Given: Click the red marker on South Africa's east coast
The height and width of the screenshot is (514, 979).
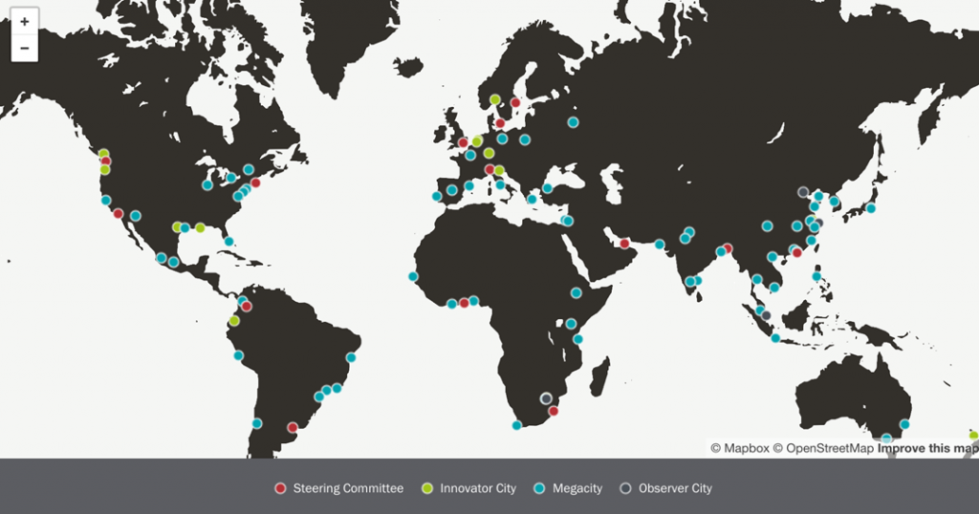Looking at the screenshot, I should [554, 411].
